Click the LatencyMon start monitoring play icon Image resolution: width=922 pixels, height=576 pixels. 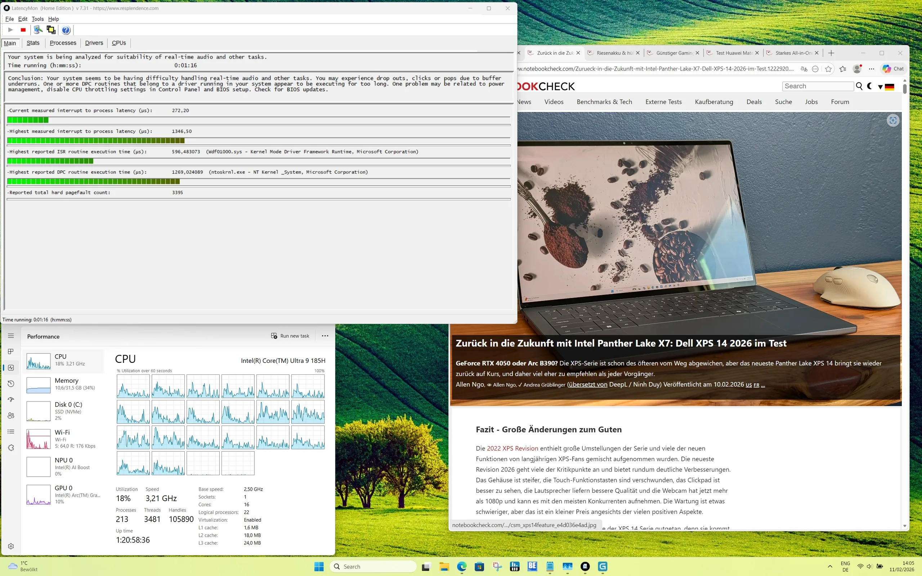click(11, 30)
